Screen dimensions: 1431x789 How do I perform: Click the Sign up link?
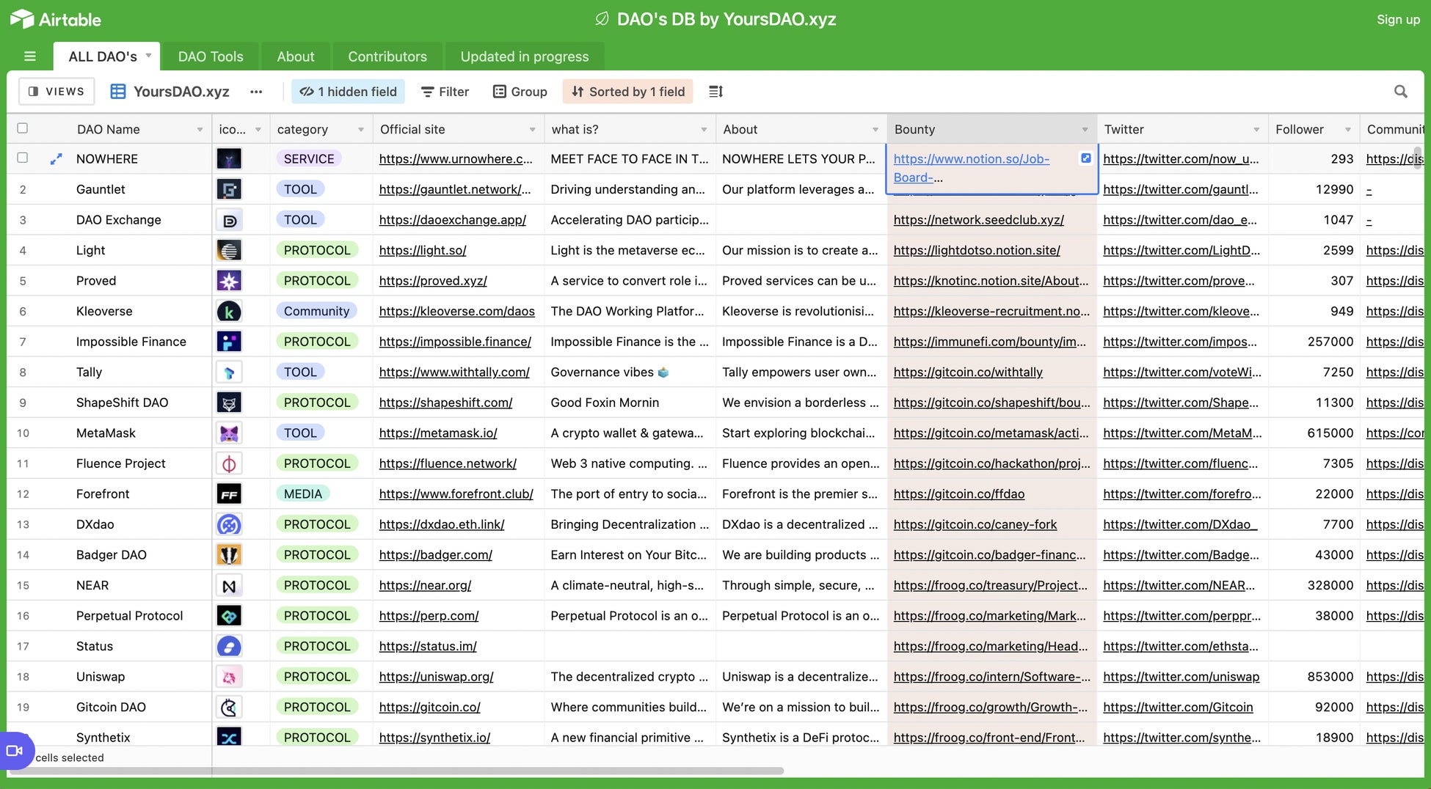pos(1398,19)
